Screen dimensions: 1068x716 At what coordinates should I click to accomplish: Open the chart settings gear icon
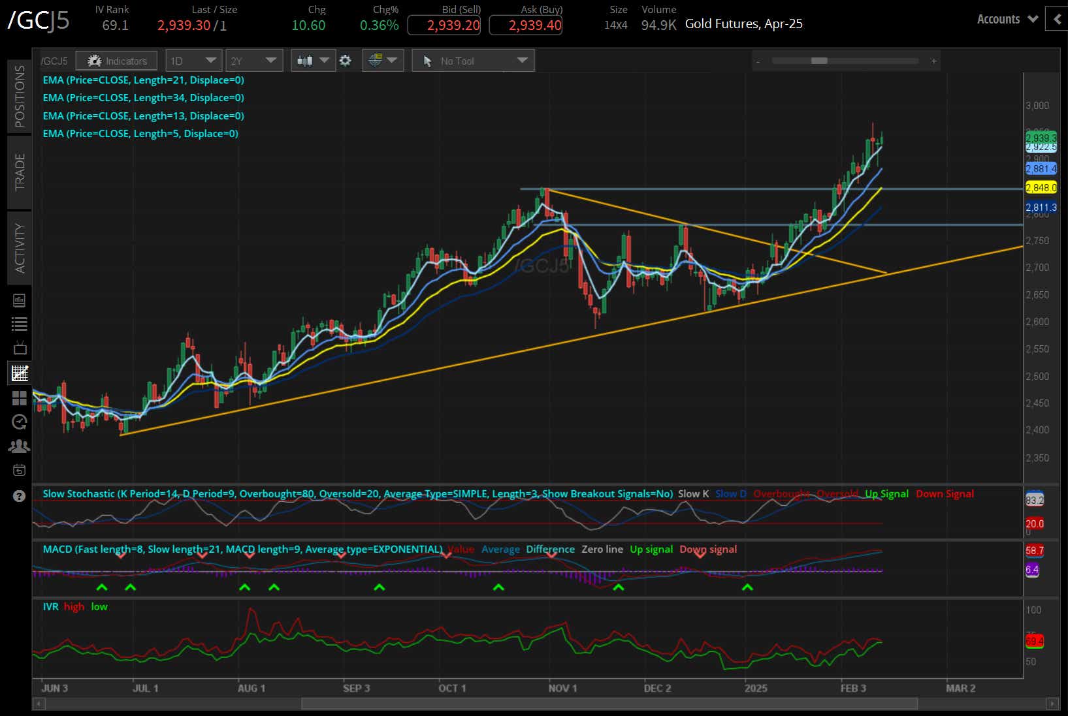tap(346, 60)
